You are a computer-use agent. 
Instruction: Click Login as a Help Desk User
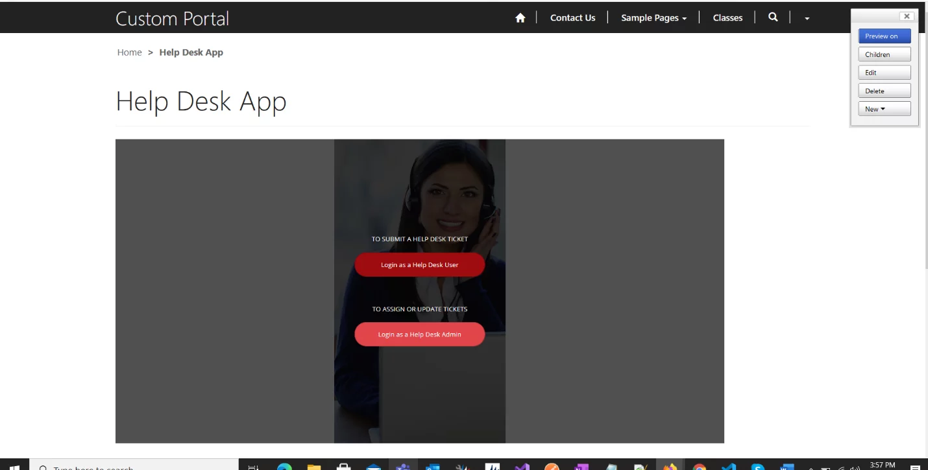coord(419,264)
